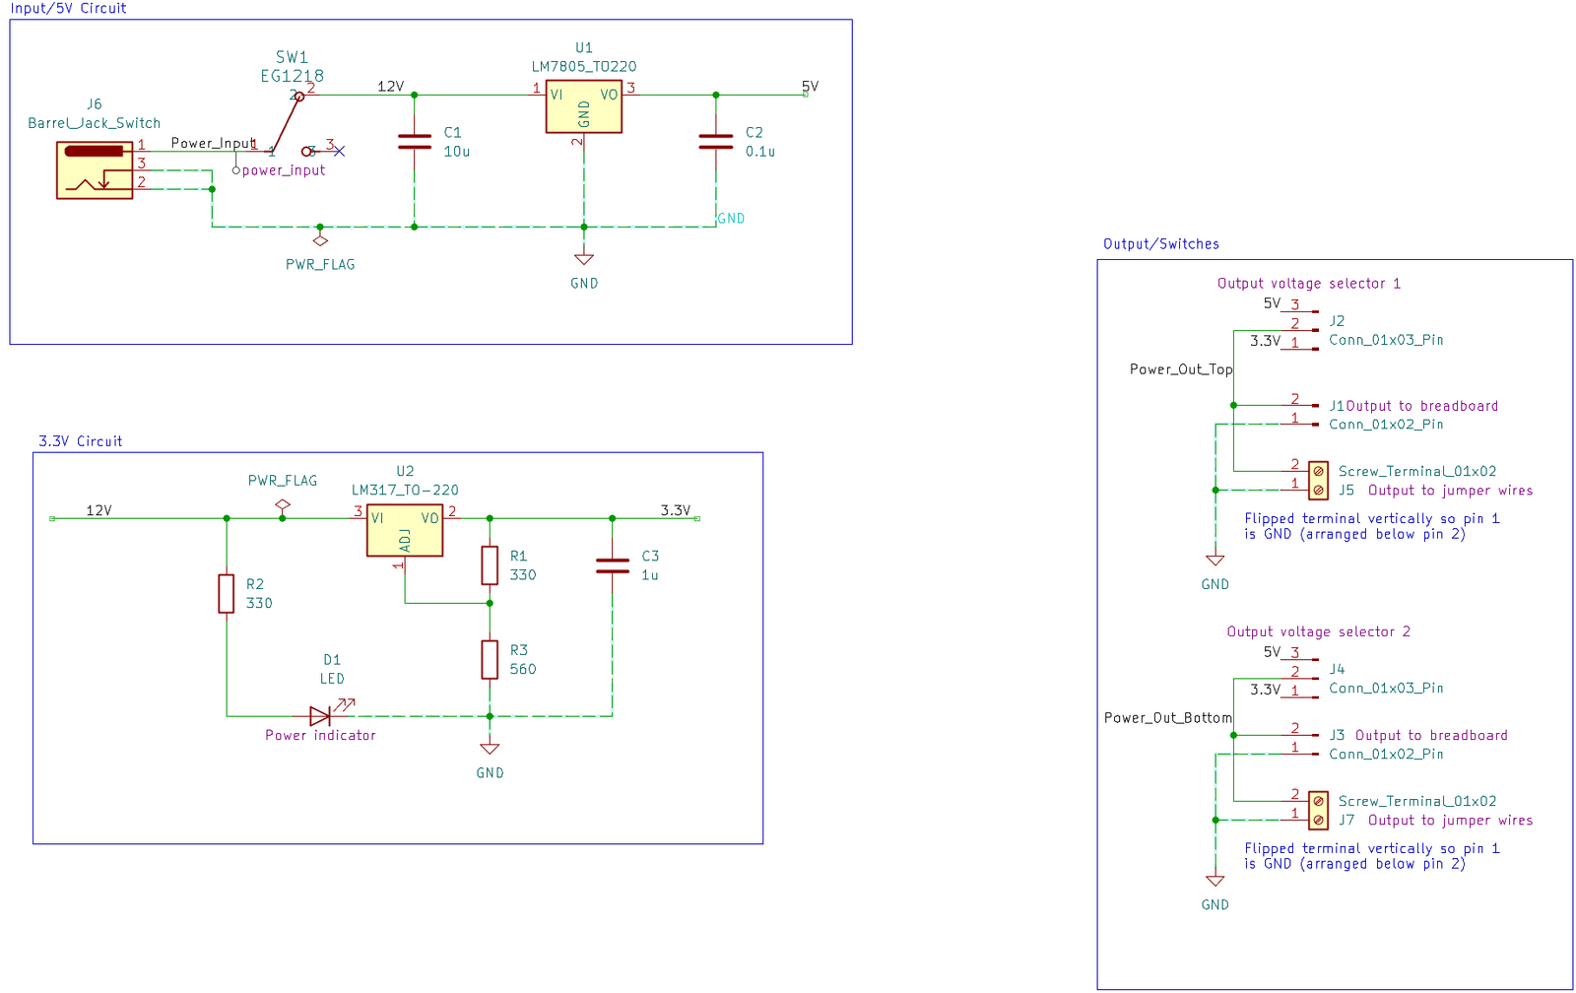
Task: Click the 'Power_Out_Top' net label
Action: 1181,369
